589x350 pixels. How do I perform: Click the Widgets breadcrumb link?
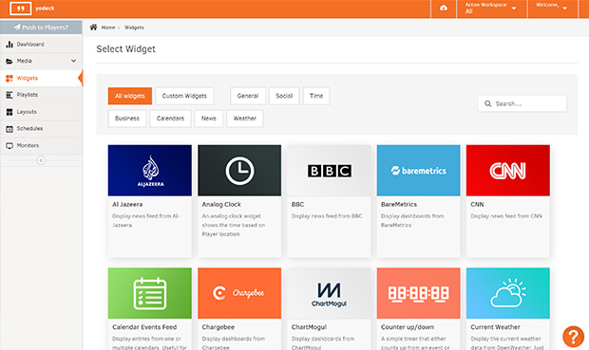pos(134,28)
